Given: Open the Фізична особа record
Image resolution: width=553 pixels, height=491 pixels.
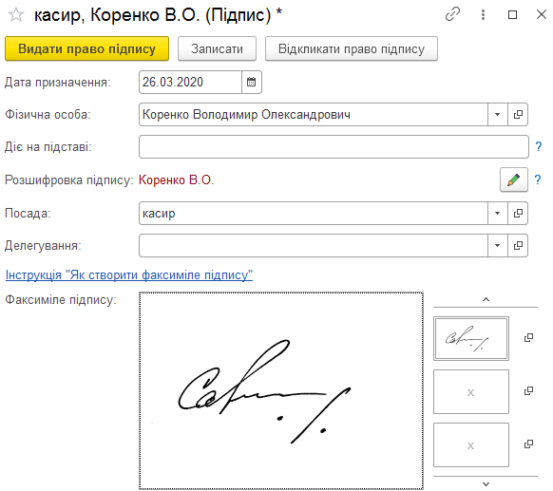Looking at the screenshot, I should coord(518,115).
